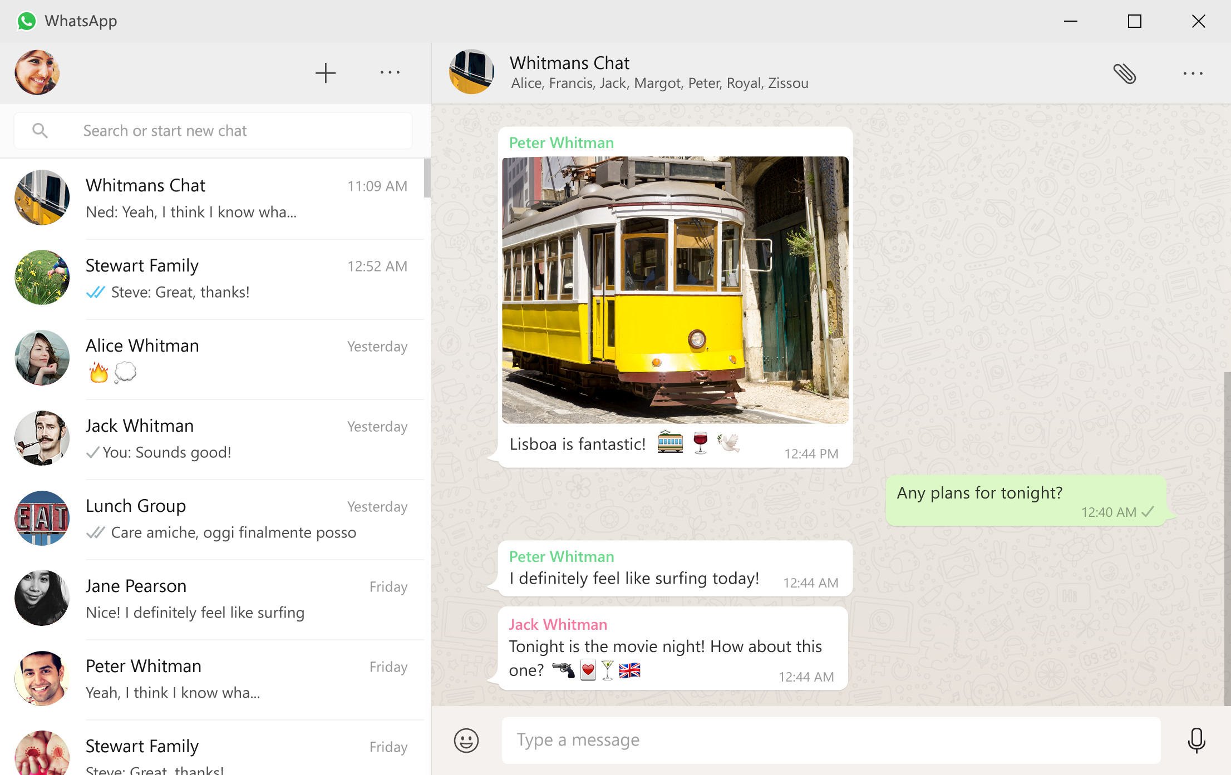Click the chat list overflow menu icon

pyautogui.click(x=389, y=72)
